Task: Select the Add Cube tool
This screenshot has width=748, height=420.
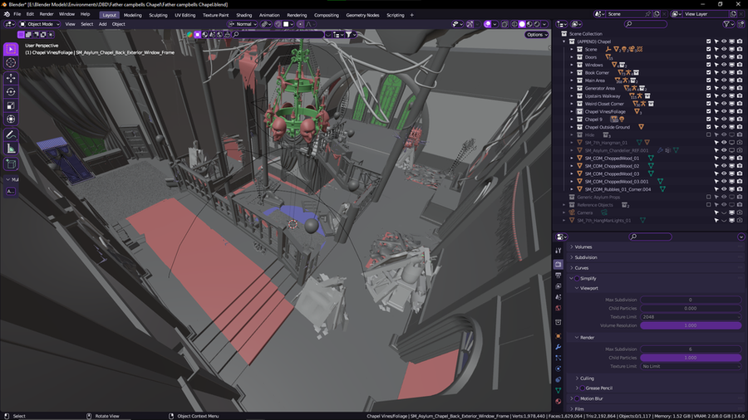Action: tap(11, 164)
